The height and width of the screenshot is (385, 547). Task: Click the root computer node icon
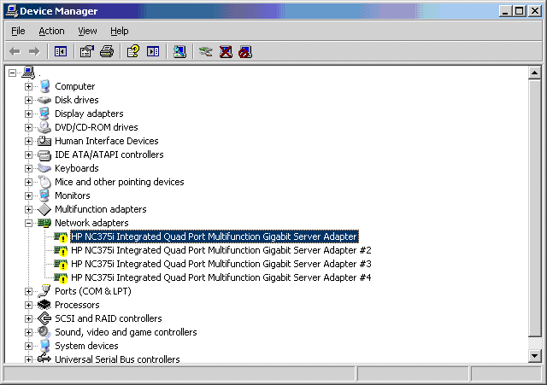click(x=28, y=73)
